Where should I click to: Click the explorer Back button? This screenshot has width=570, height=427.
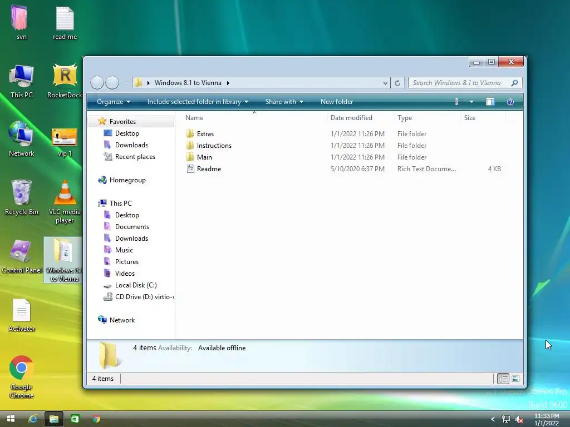click(97, 83)
